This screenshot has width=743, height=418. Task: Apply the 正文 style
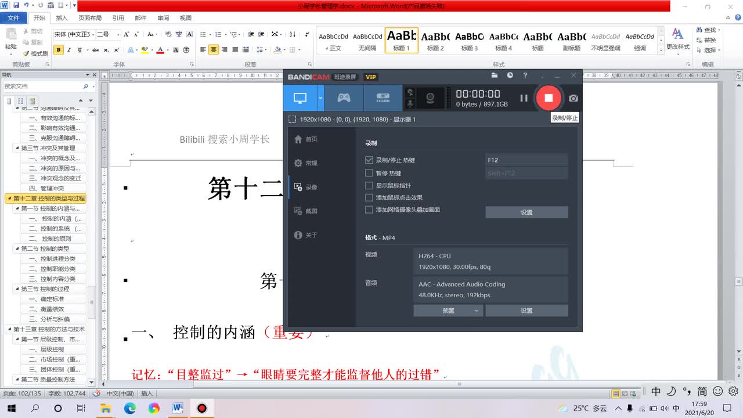tap(333, 41)
